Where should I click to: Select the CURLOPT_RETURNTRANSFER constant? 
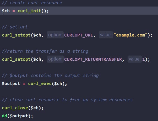(93, 59)
